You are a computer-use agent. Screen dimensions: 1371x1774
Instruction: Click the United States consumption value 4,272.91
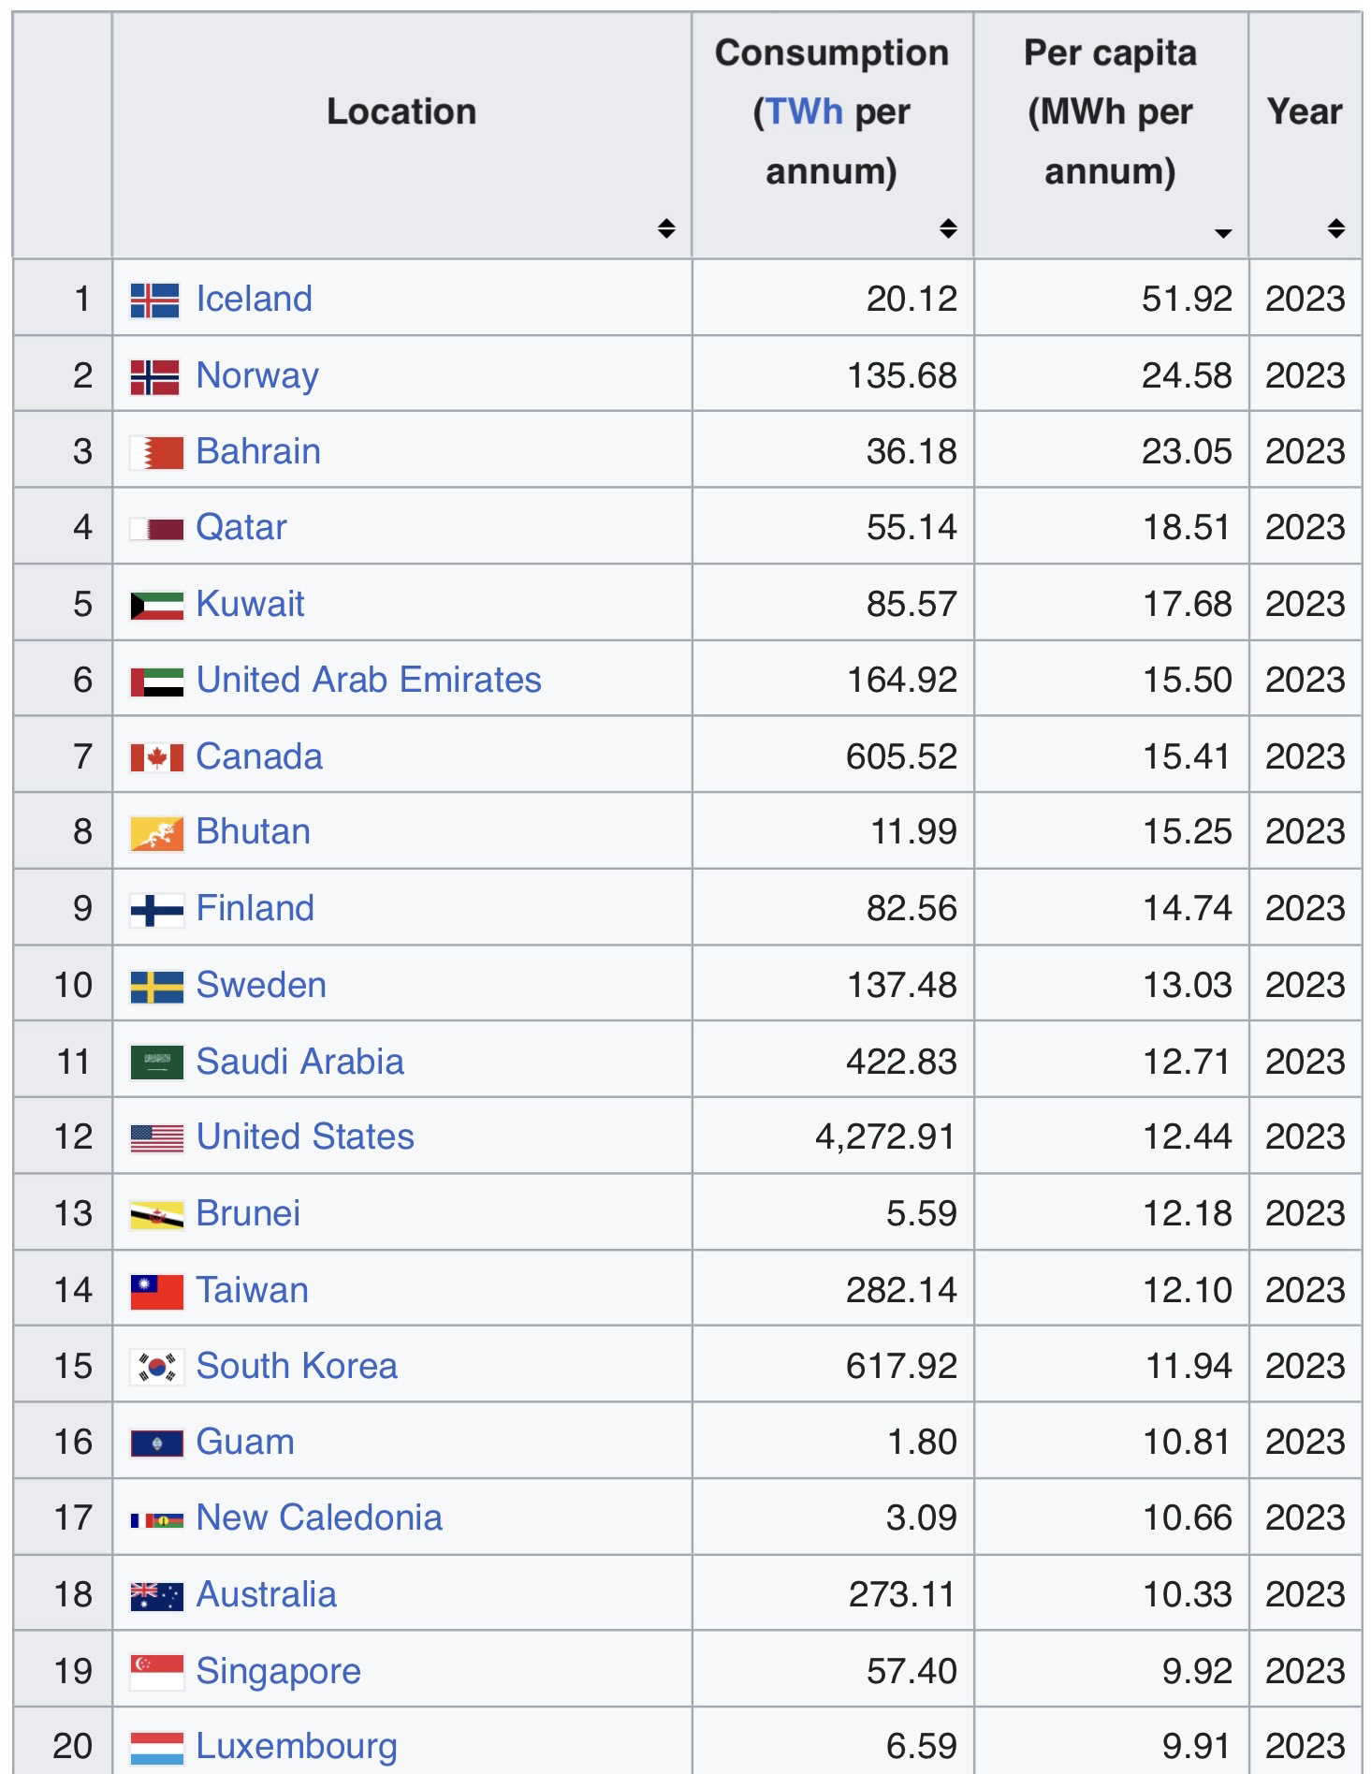(x=885, y=1137)
